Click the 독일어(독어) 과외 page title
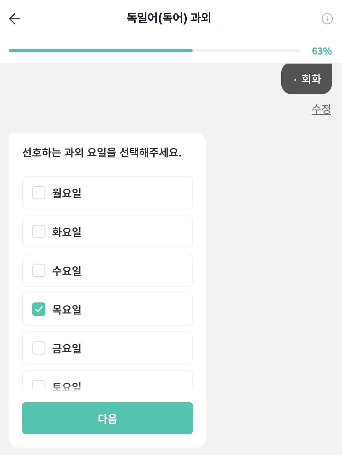 coord(169,18)
